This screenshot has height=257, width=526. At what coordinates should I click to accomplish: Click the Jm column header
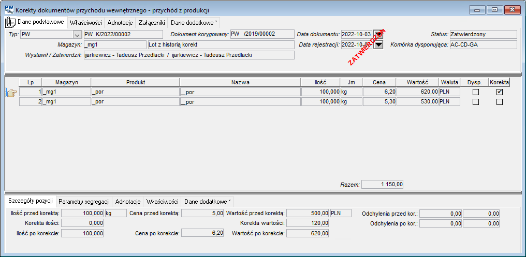click(351, 82)
